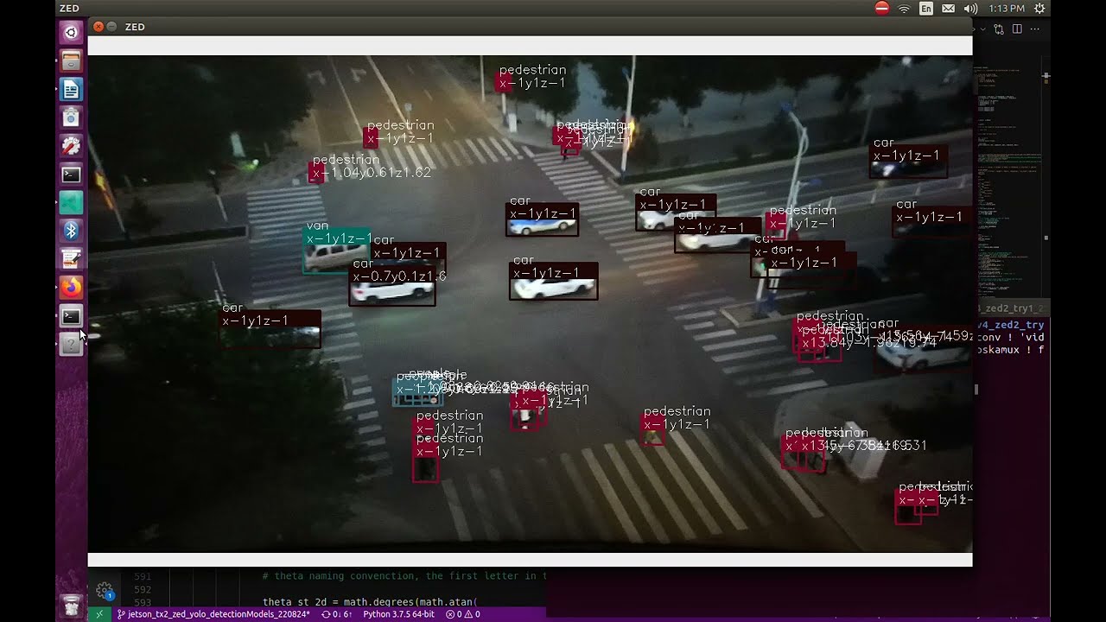The height and width of the screenshot is (622, 1106).
Task: Click the git branch jetson_tx2_zed_yolo_detectionModels_220824
Action: coord(213,614)
